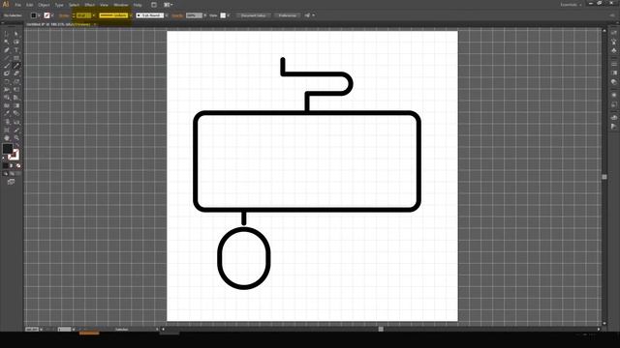Set paint type to Gradient
This screenshot has height=348, width=620.
(12, 165)
